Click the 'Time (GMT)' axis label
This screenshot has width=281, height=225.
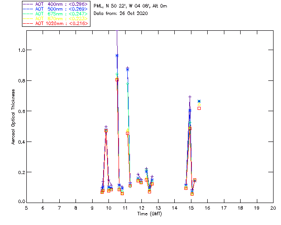pos(149,214)
